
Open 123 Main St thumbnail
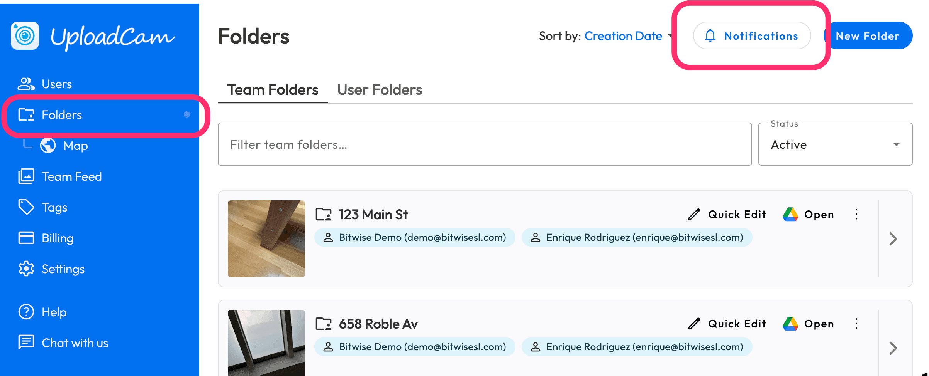[266, 239]
